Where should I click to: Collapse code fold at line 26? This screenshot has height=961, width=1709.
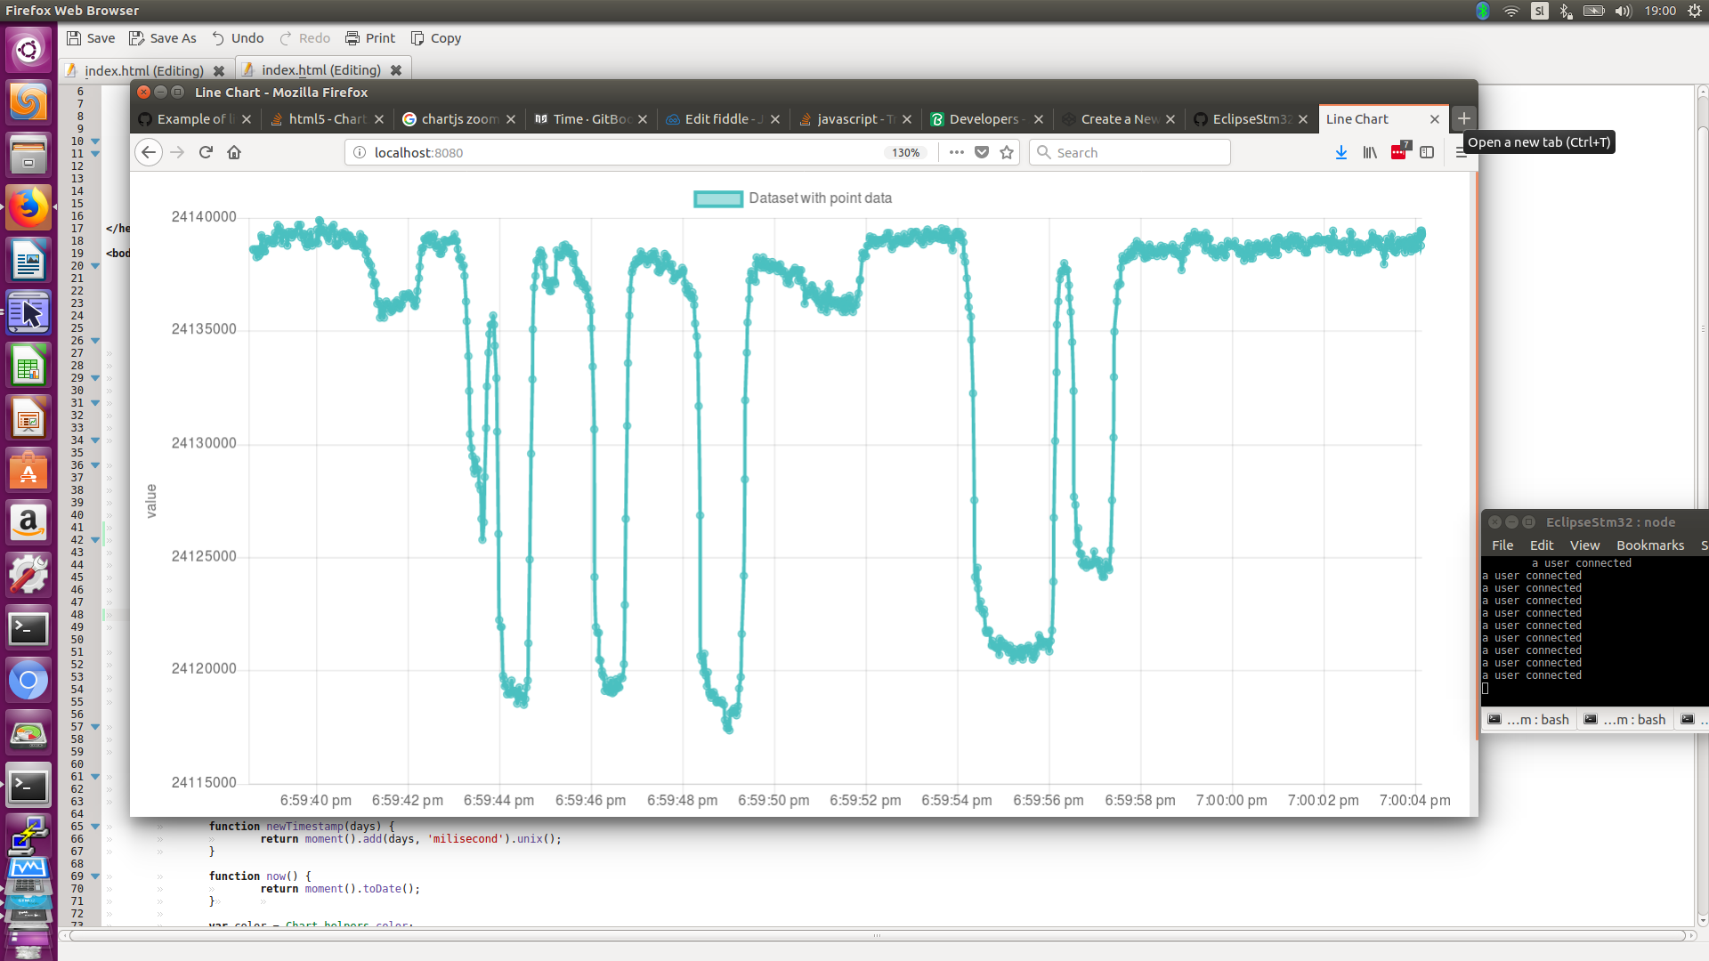pos(95,341)
